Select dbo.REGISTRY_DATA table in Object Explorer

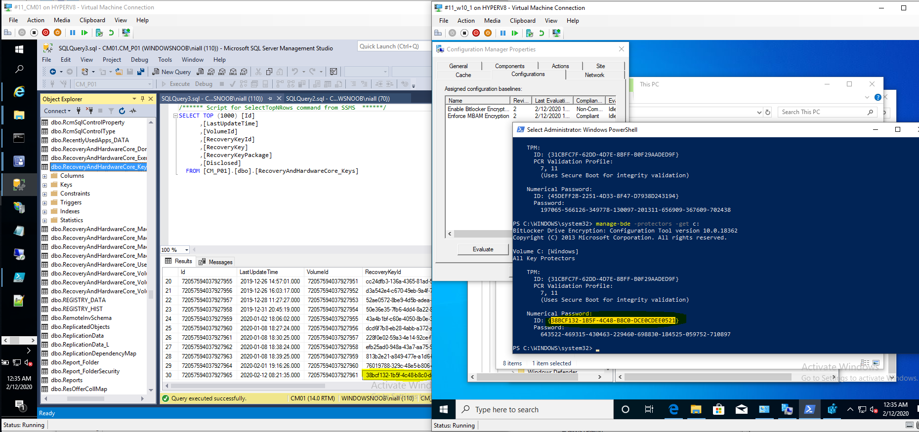(78, 300)
